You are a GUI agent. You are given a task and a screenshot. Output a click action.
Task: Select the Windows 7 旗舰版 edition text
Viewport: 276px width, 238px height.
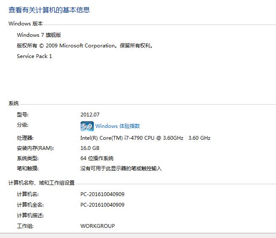[x=39, y=35]
